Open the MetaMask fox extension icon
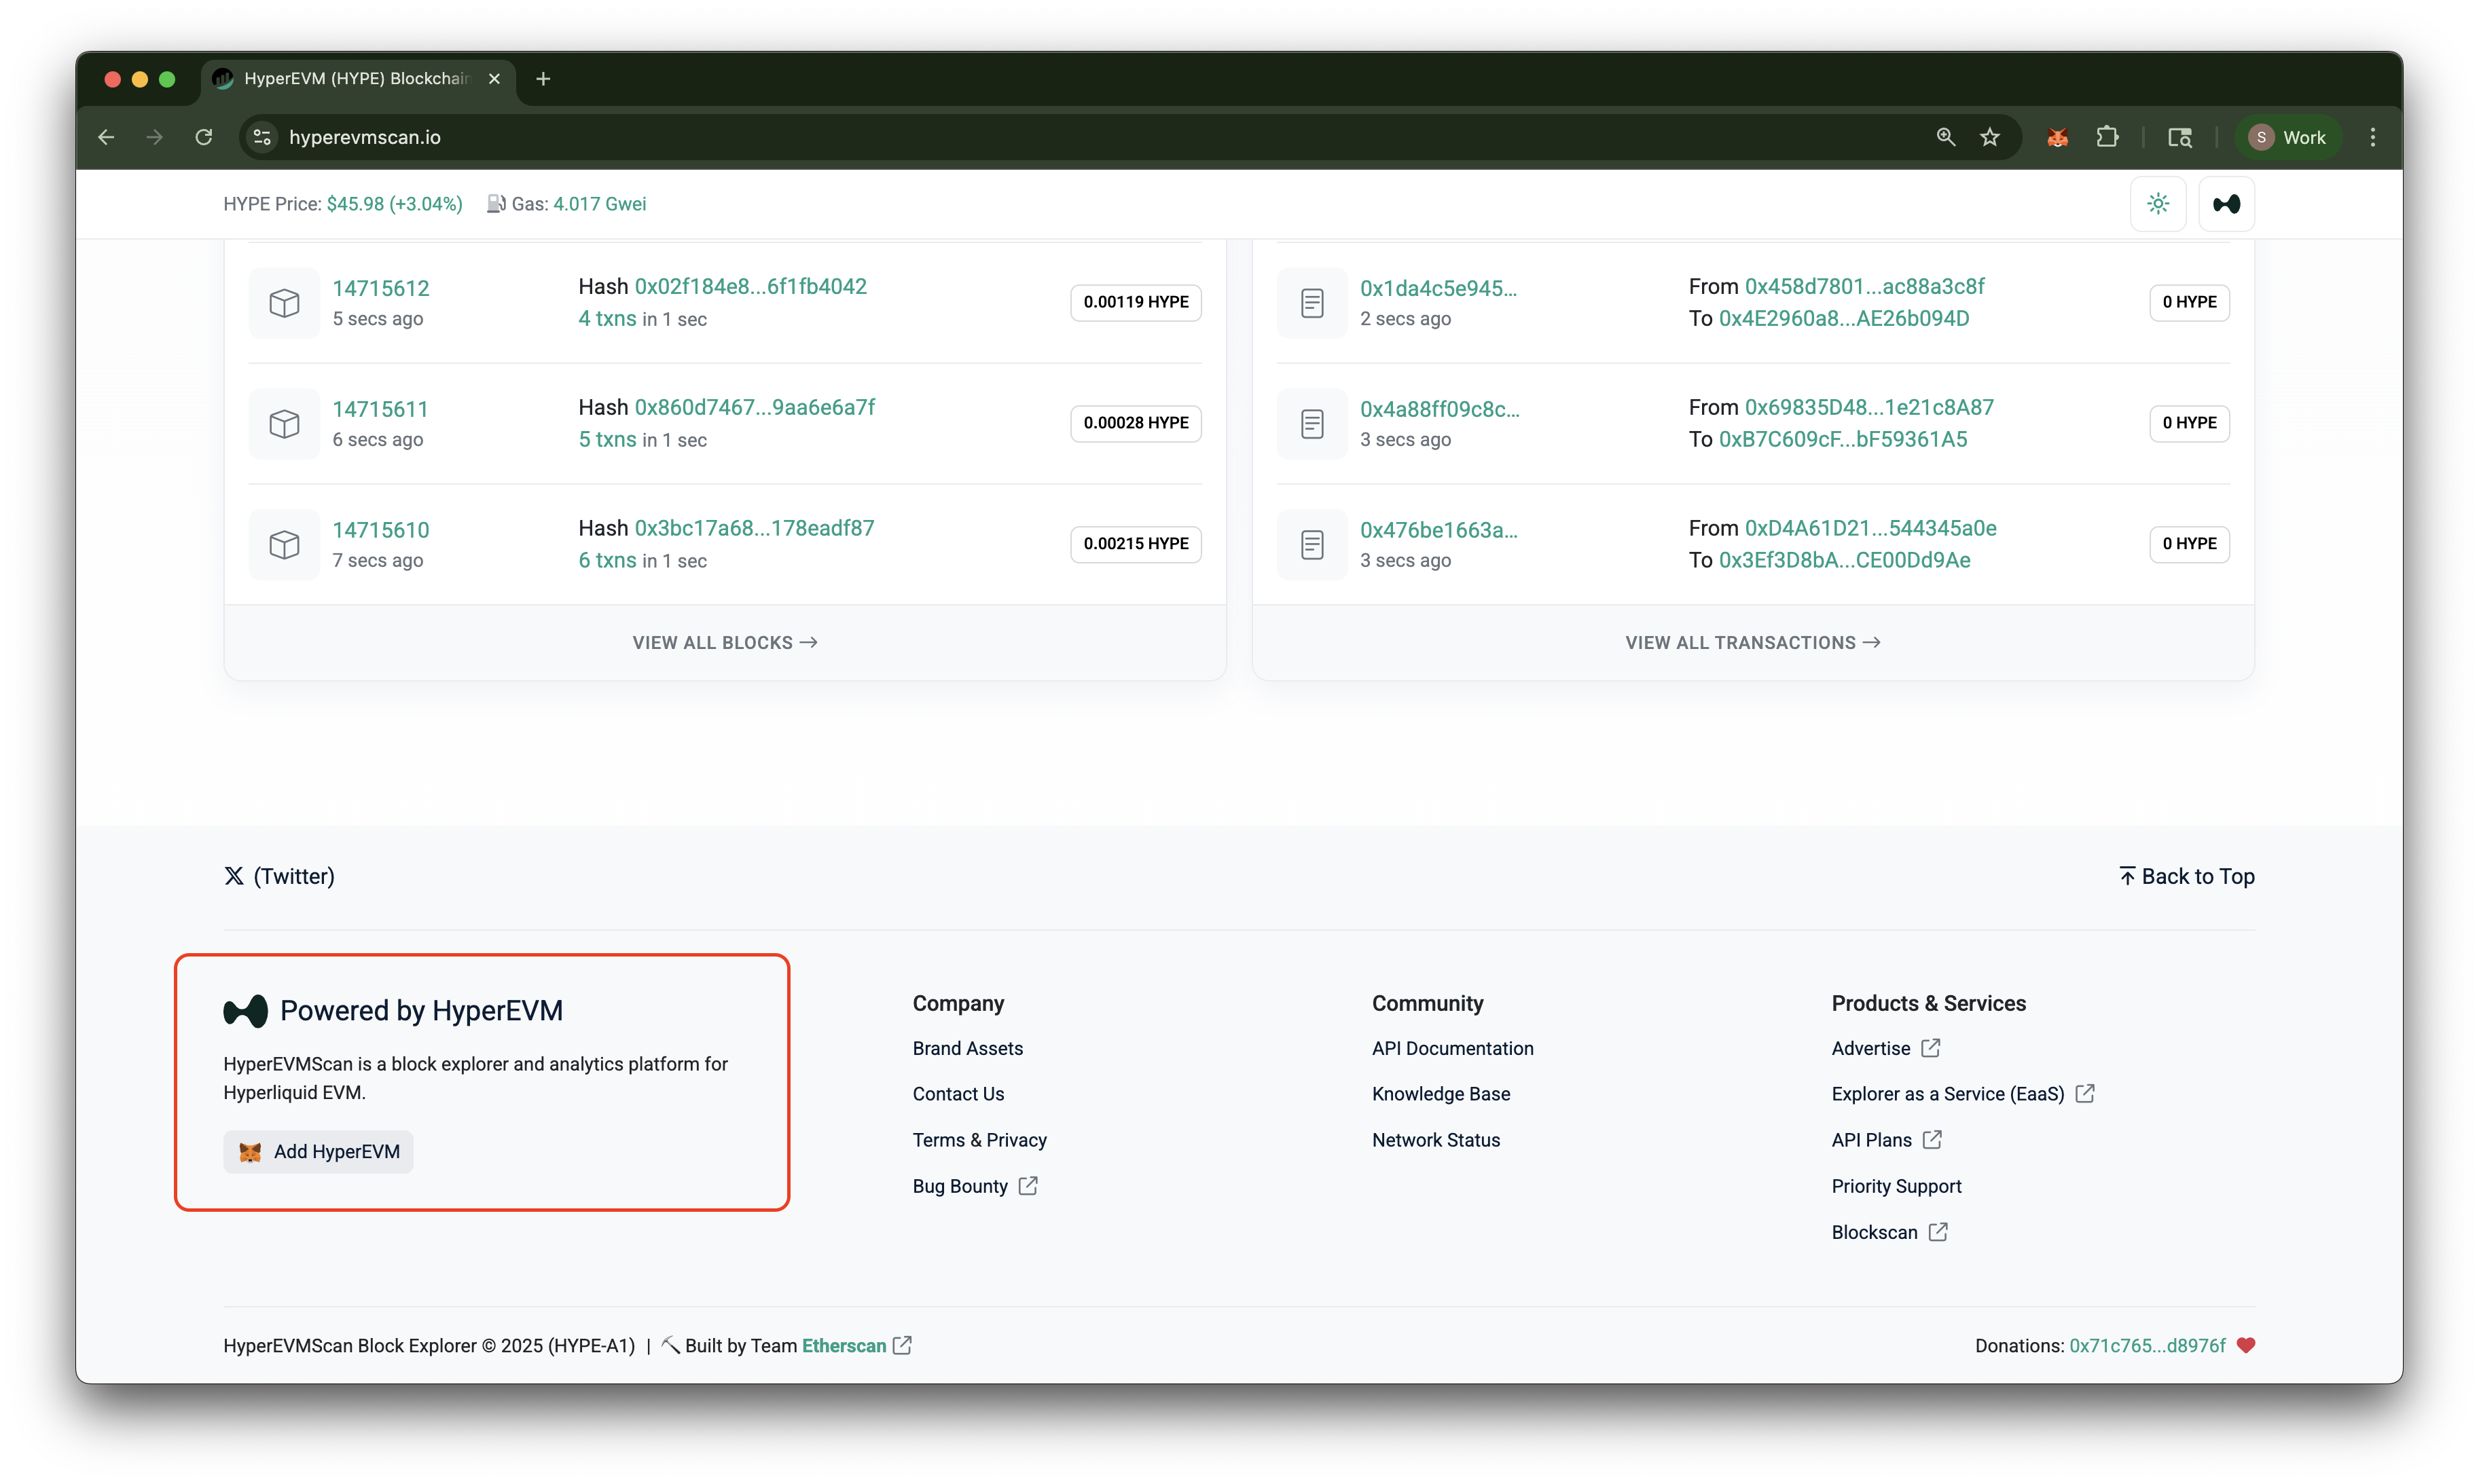 click(x=2057, y=138)
